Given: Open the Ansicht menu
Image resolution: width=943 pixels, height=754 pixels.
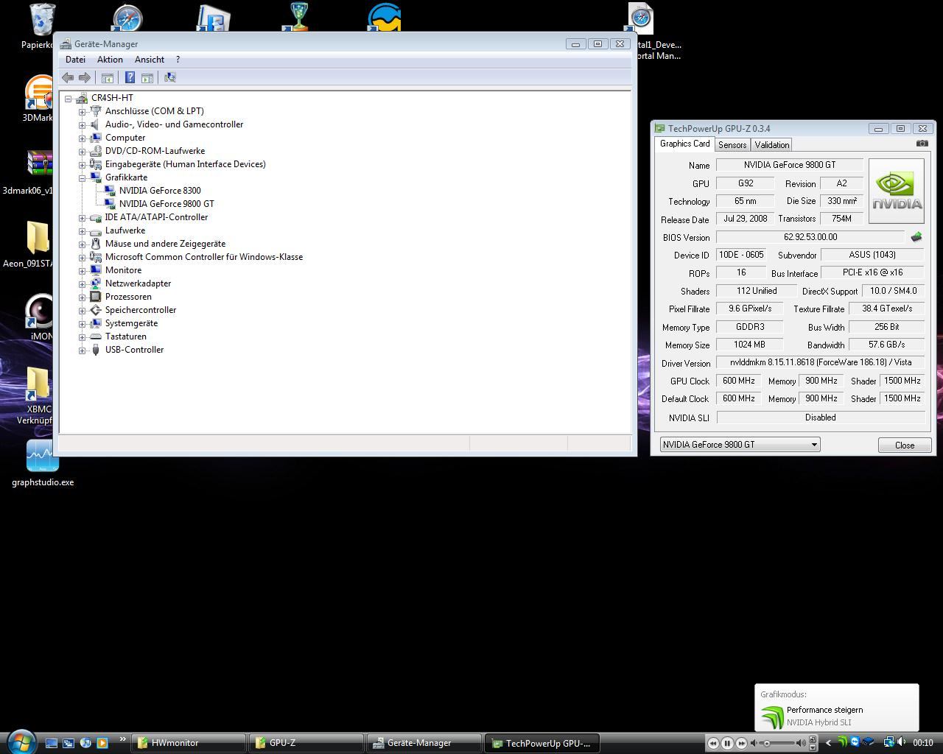Looking at the screenshot, I should [150, 60].
